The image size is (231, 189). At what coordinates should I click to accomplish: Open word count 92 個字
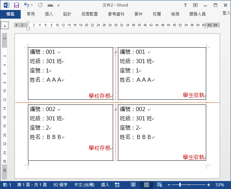(60, 185)
